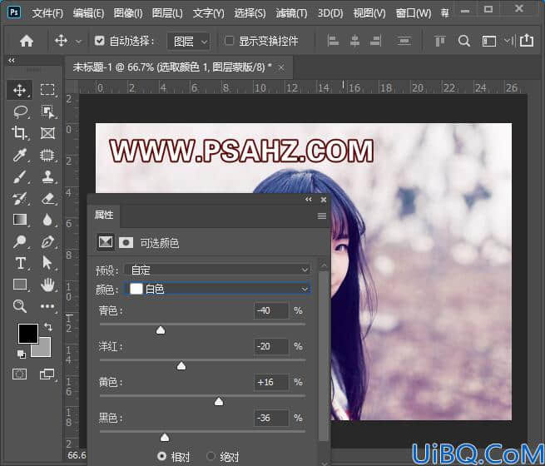
Task: Open the 预设 preset dropdown
Action: click(217, 270)
